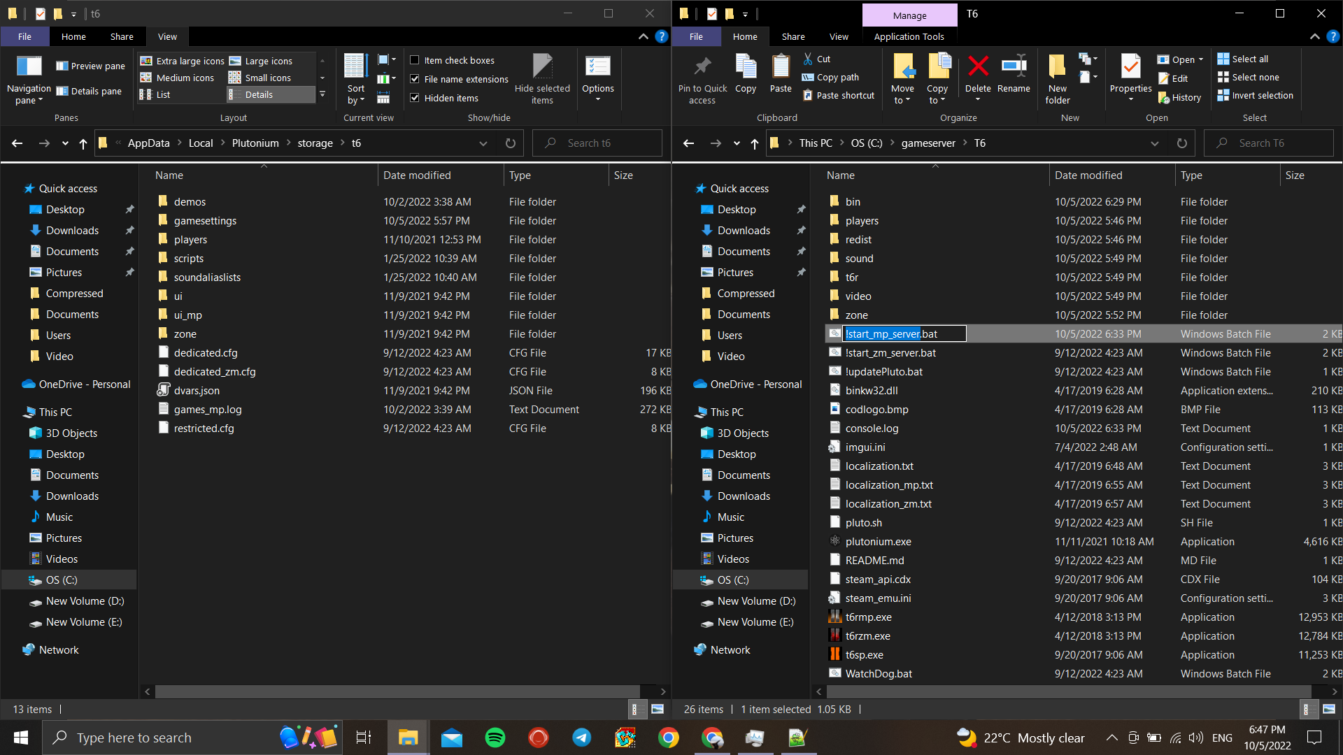Screen dimensions: 1343x755
Task: Enable Item check boxes option
Action: (453, 60)
